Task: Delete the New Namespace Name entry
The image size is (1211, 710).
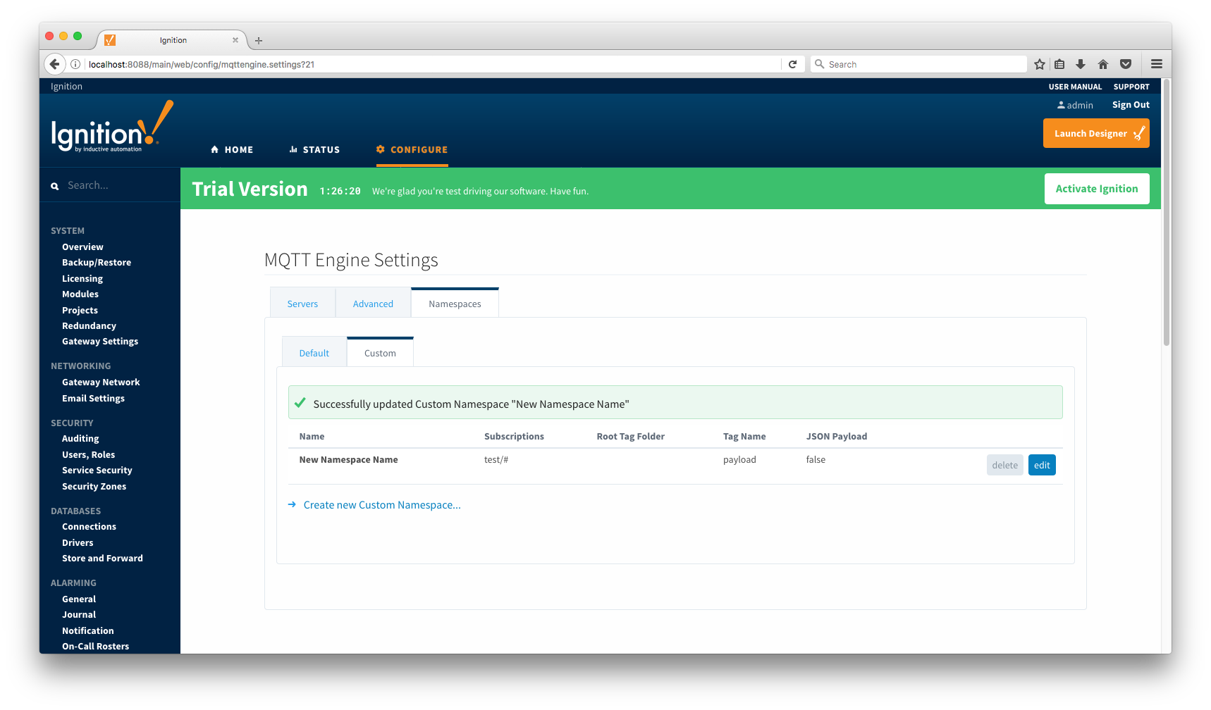Action: tap(1004, 465)
